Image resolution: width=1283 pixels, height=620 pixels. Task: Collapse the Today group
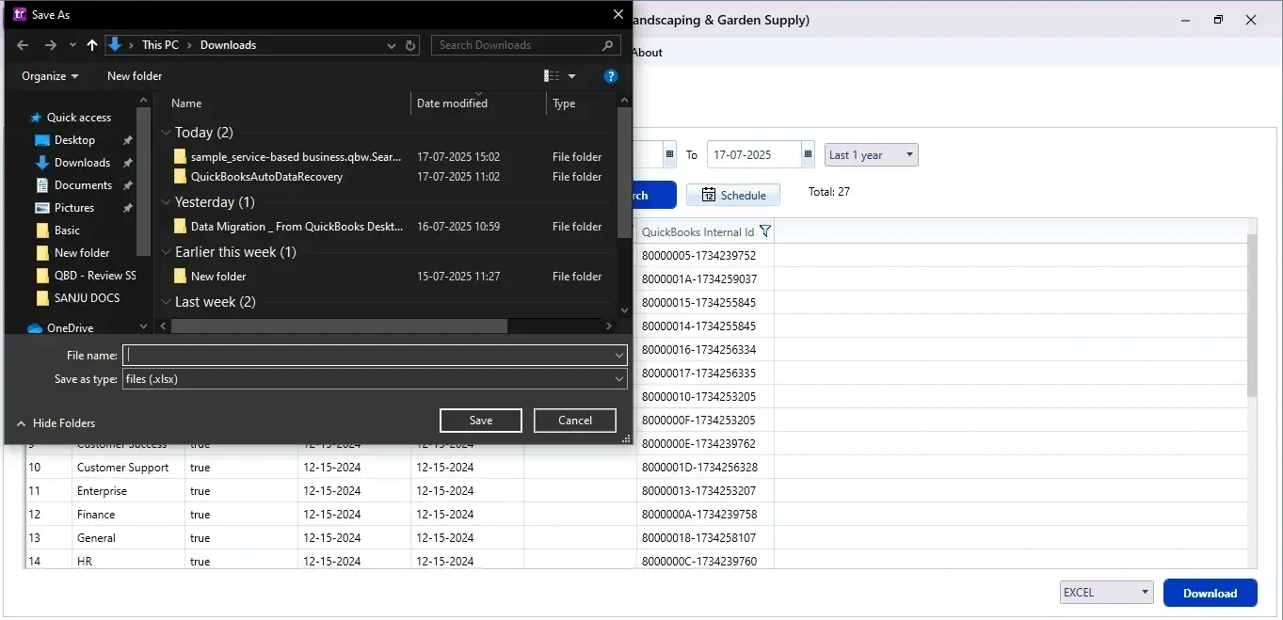click(166, 133)
